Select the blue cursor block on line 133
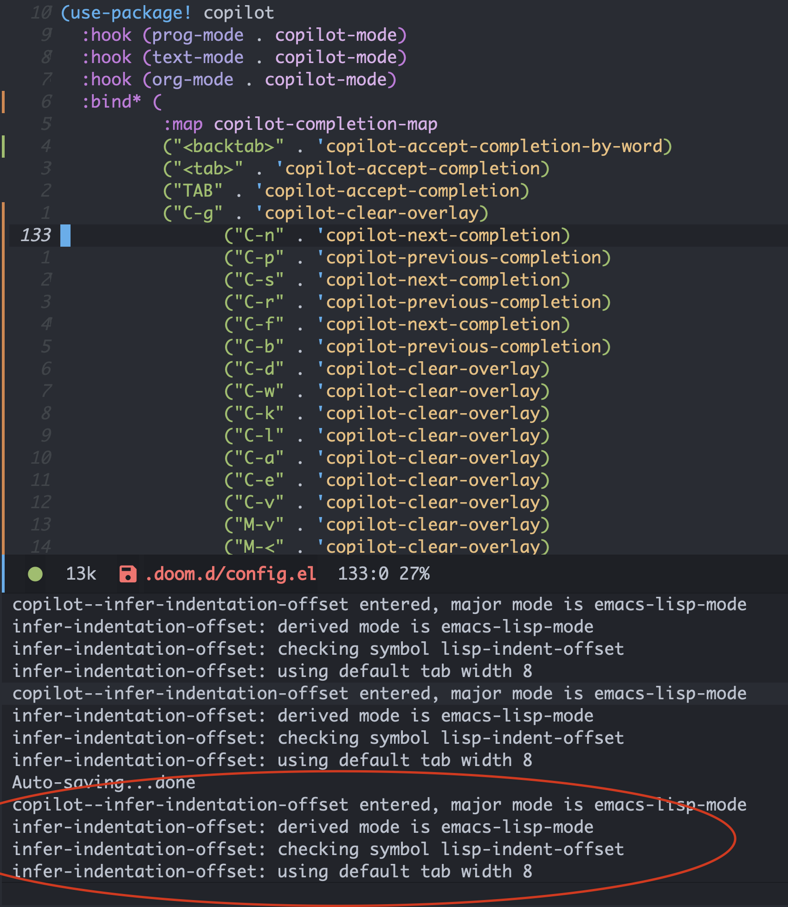The width and height of the screenshot is (788, 907). coord(66,236)
